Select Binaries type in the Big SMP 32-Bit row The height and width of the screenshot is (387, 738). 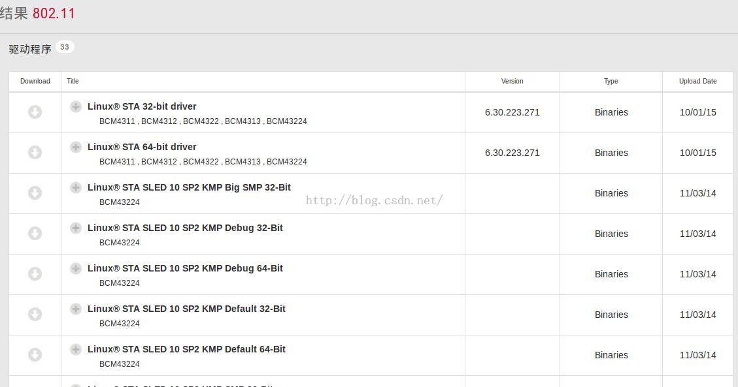pyautogui.click(x=611, y=193)
